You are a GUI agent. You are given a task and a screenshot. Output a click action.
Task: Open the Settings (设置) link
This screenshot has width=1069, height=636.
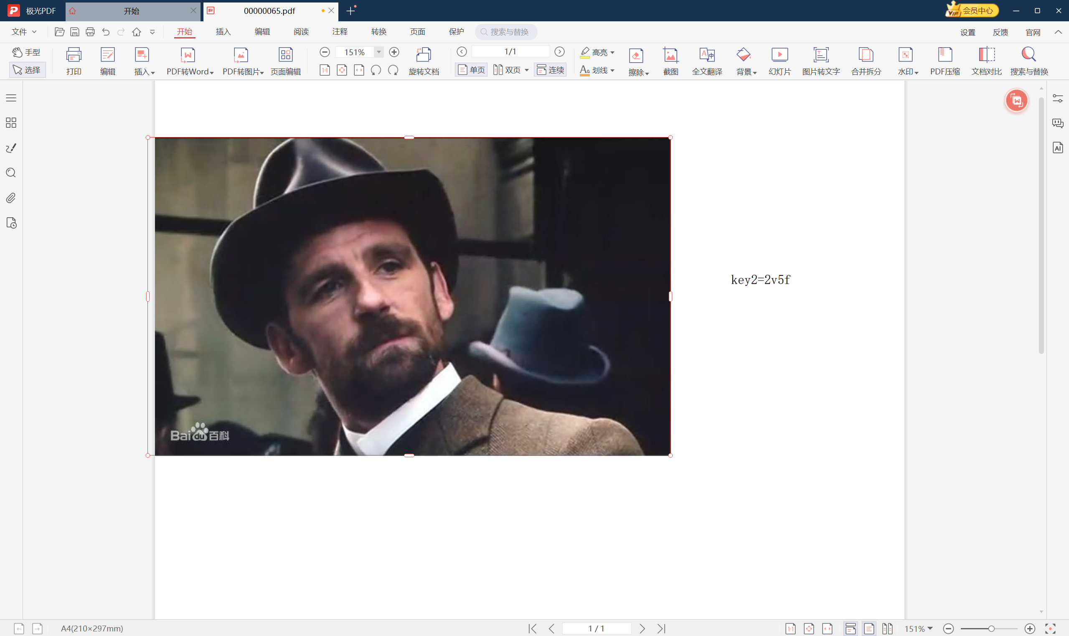(967, 32)
